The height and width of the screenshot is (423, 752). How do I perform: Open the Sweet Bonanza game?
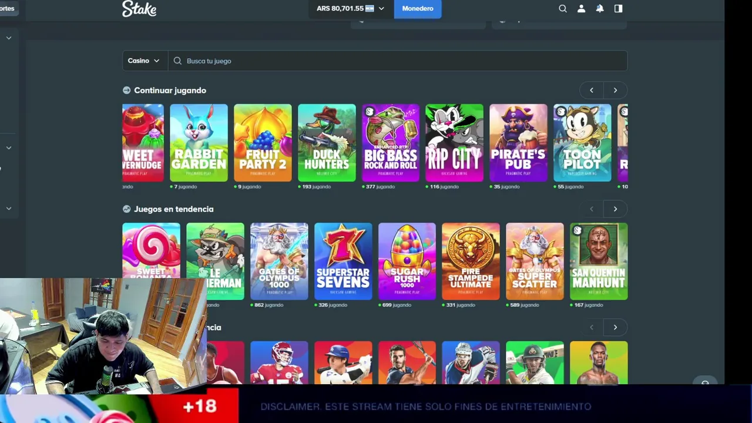coord(151,250)
